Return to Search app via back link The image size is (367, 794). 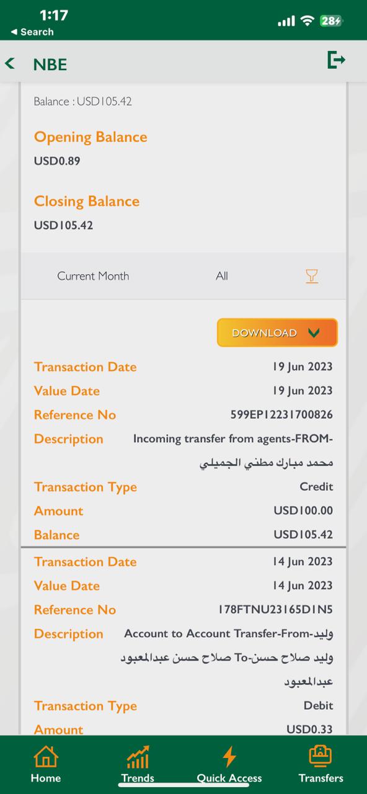[32, 32]
